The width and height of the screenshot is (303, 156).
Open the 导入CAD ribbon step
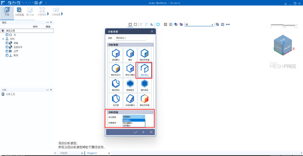[30, 11]
